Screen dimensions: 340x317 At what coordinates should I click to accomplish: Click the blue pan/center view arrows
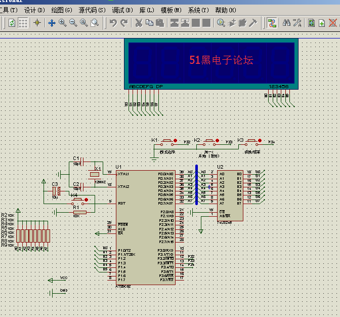pos(52,23)
